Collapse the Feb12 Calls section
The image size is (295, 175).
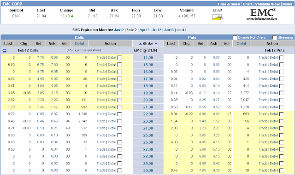tap(5, 51)
